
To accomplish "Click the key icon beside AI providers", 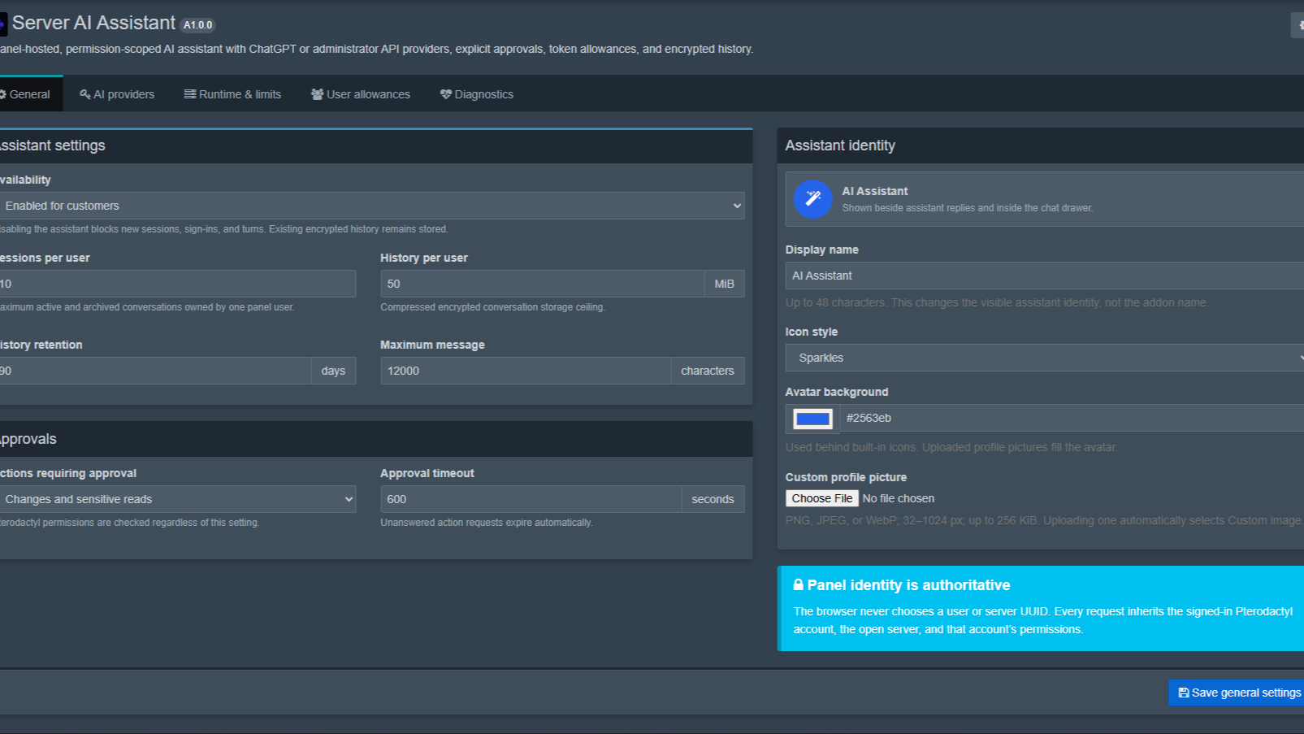I will tap(84, 94).
